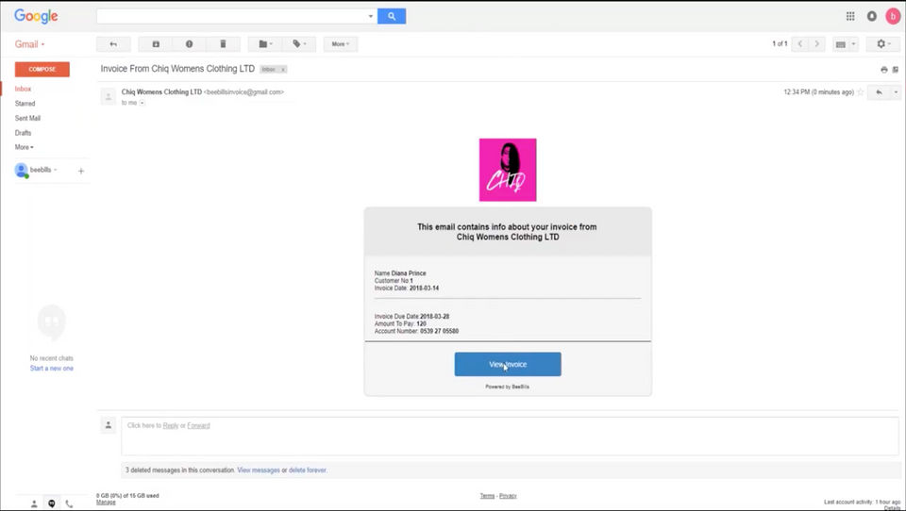The height and width of the screenshot is (511, 906).
Task: Select the email subject 'Invoice From Chiq Womens Clothing LTD'
Action: [x=177, y=69]
